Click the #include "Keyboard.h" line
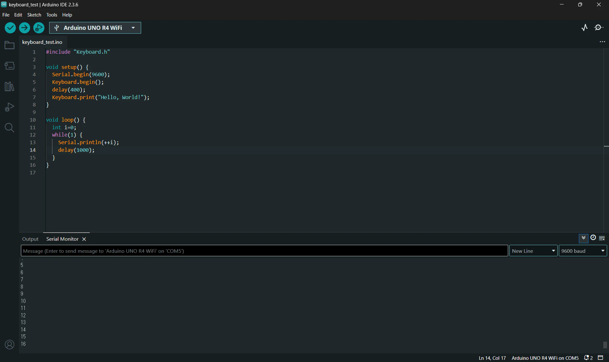 pos(78,52)
